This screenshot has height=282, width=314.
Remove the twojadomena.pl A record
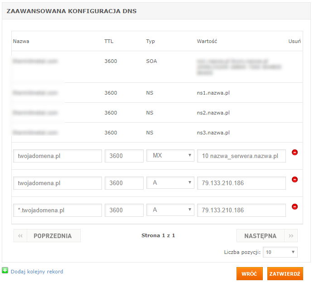(x=295, y=179)
